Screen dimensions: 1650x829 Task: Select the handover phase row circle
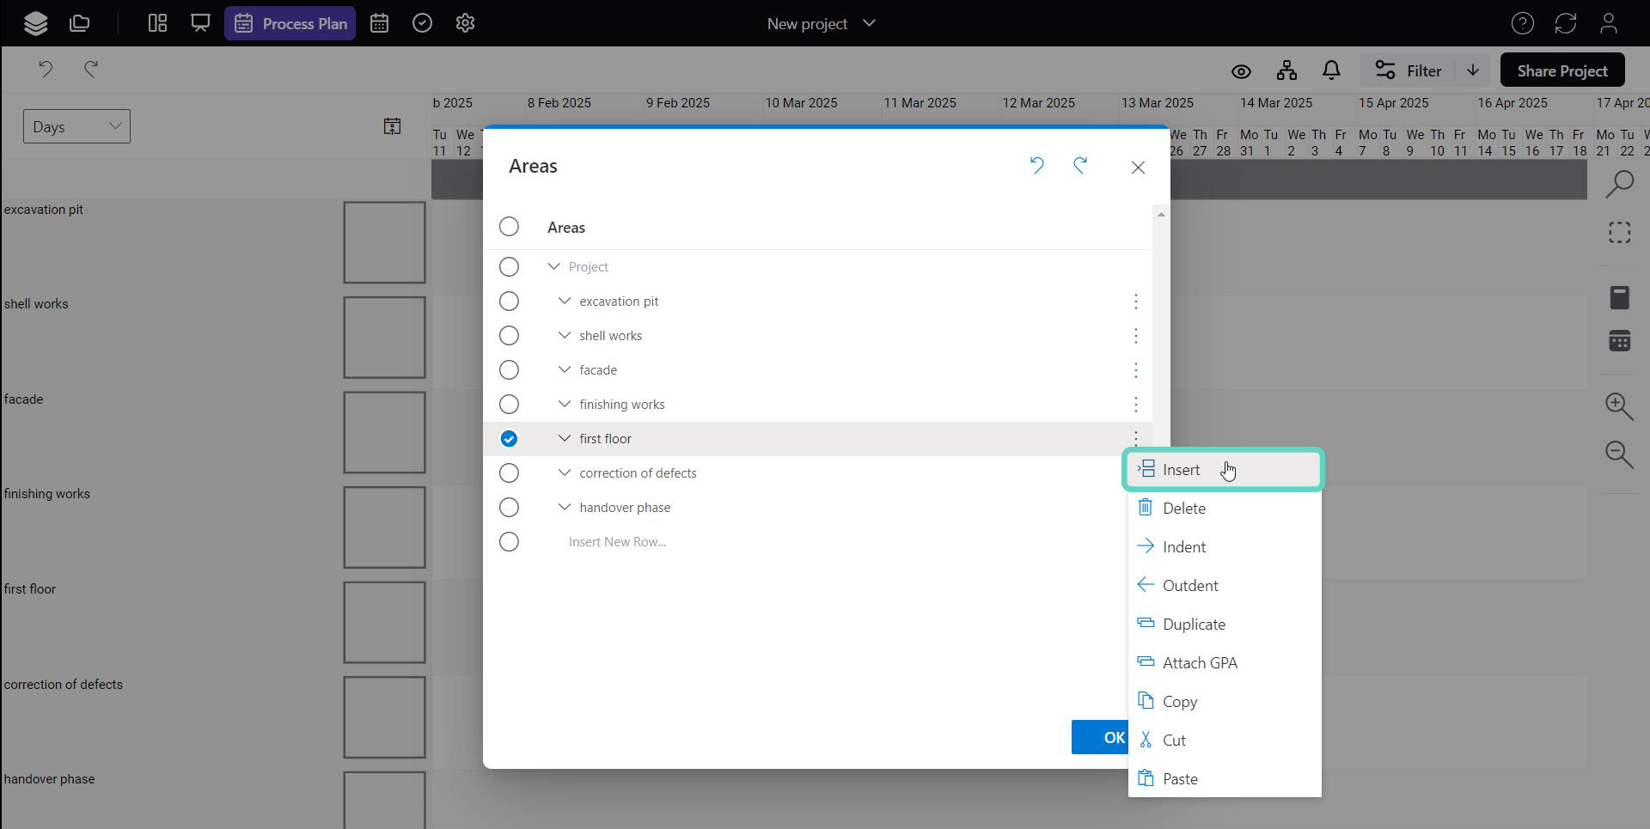[509, 508]
